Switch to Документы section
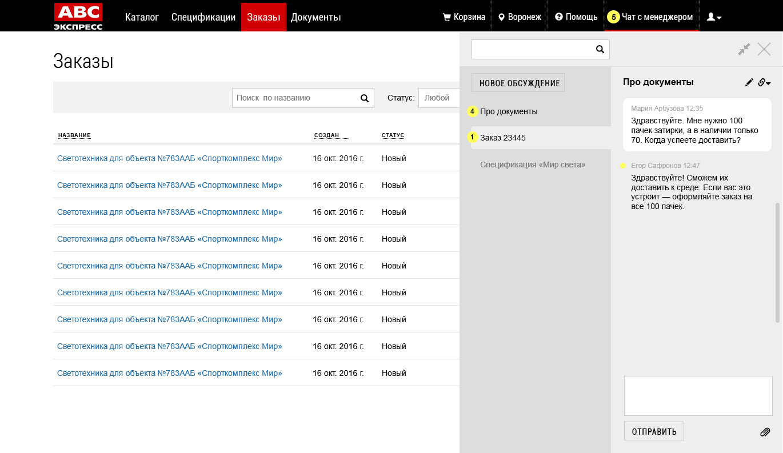Viewport: 783px width, 453px height. click(x=316, y=17)
